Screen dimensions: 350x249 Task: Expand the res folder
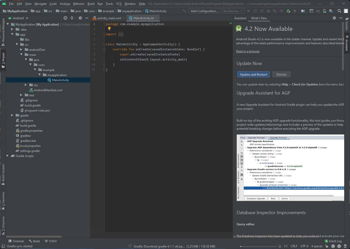[26, 85]
